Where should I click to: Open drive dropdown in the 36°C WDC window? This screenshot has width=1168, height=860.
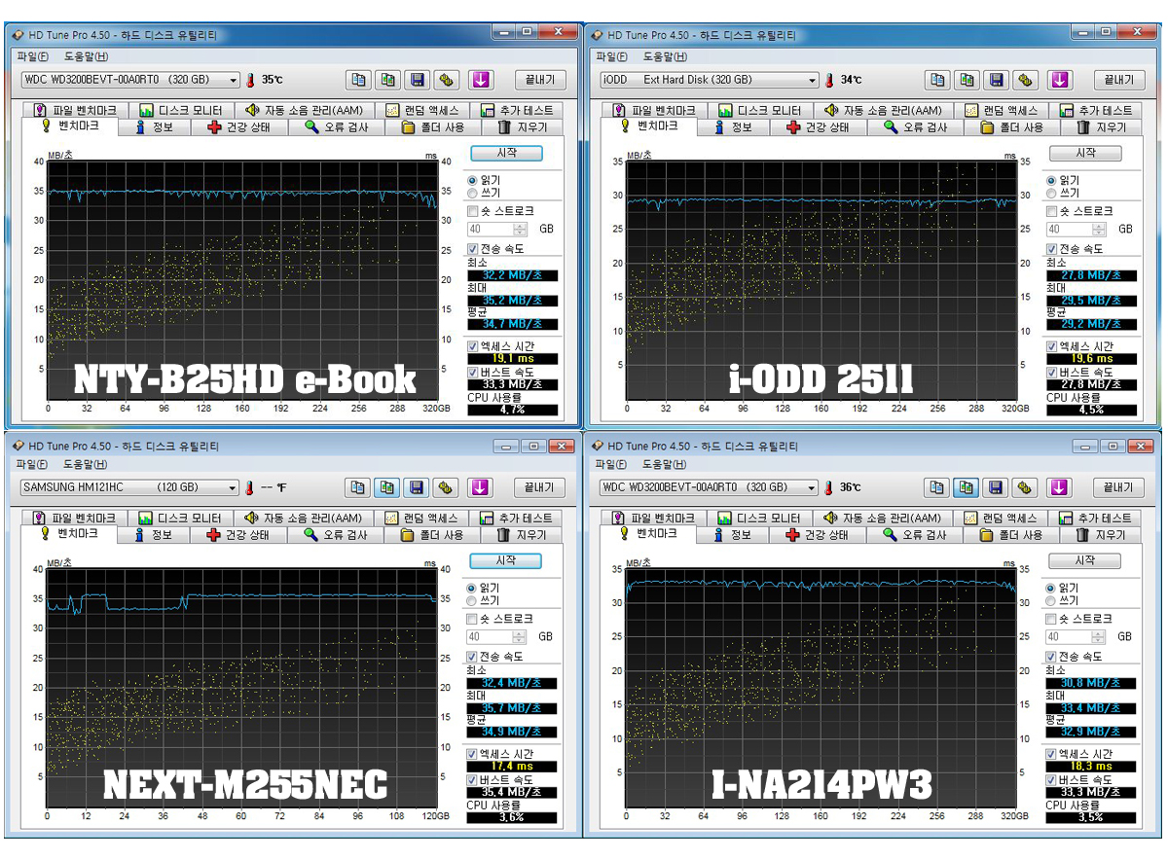pos(709,487)
